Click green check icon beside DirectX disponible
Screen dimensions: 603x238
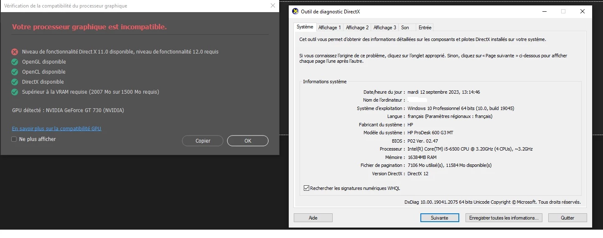[15, 82]
